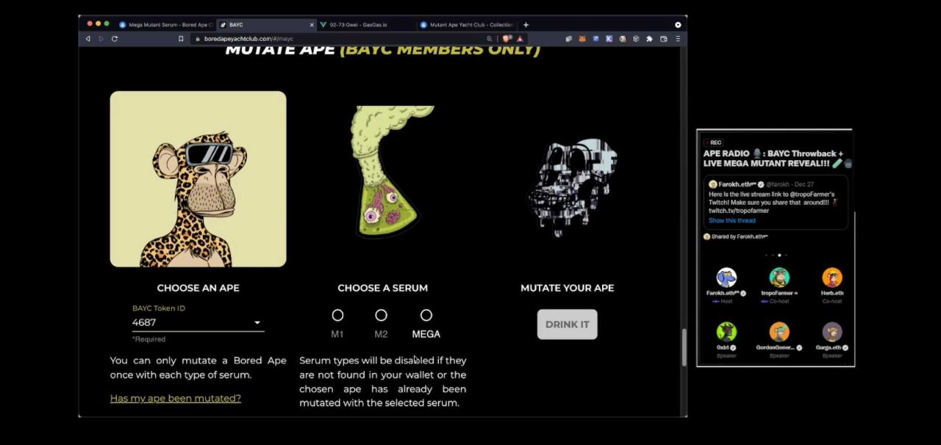Click 'Shared by Farokh.eth' text
941x445 pixels.
739,236
